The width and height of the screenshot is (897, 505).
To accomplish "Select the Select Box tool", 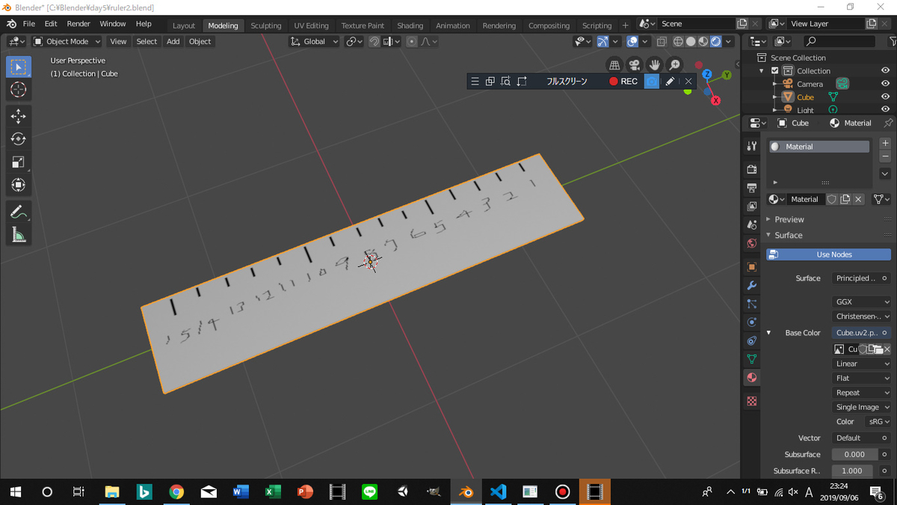I will click(19, 67).
